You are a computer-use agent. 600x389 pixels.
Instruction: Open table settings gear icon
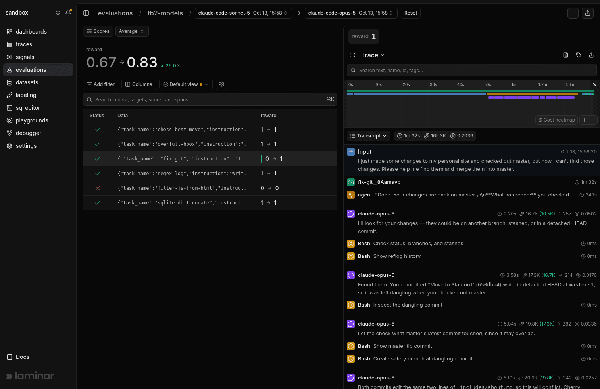(x=221, y=84)
